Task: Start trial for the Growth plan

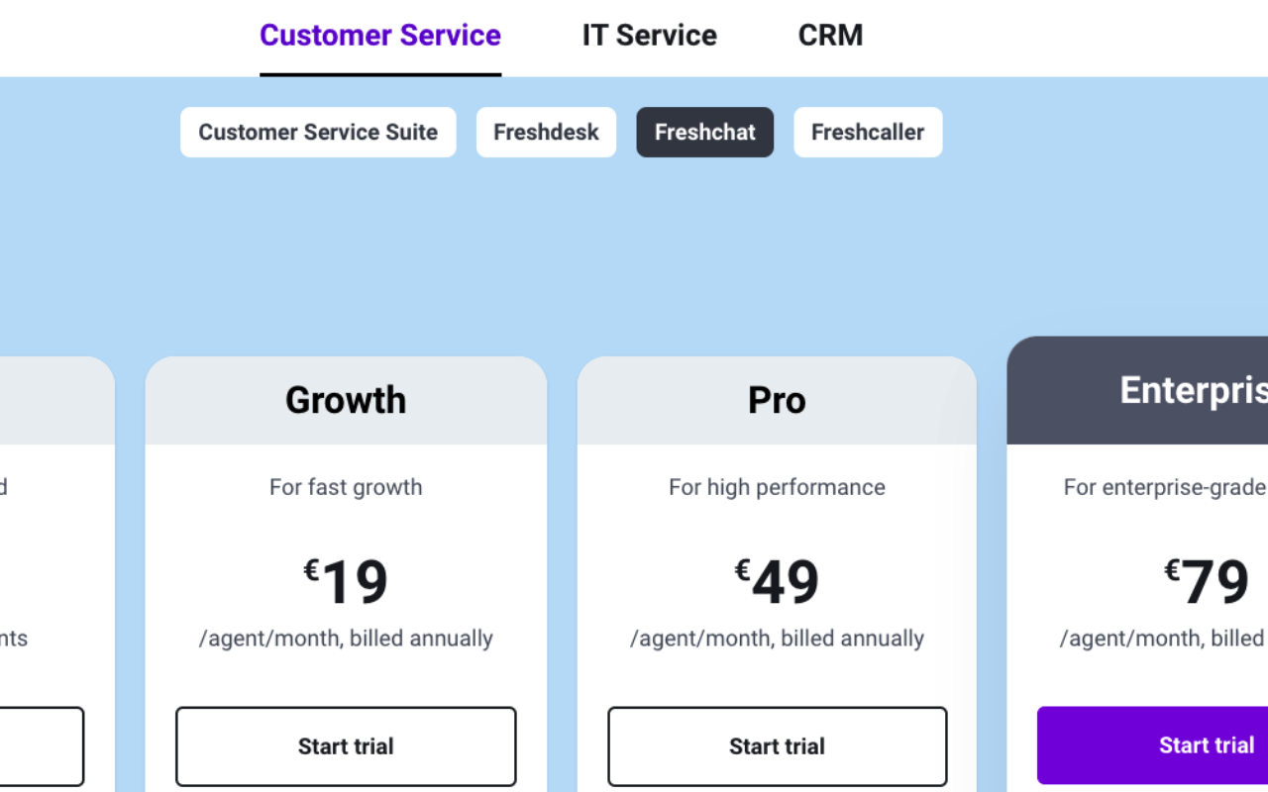Action: 346,746
